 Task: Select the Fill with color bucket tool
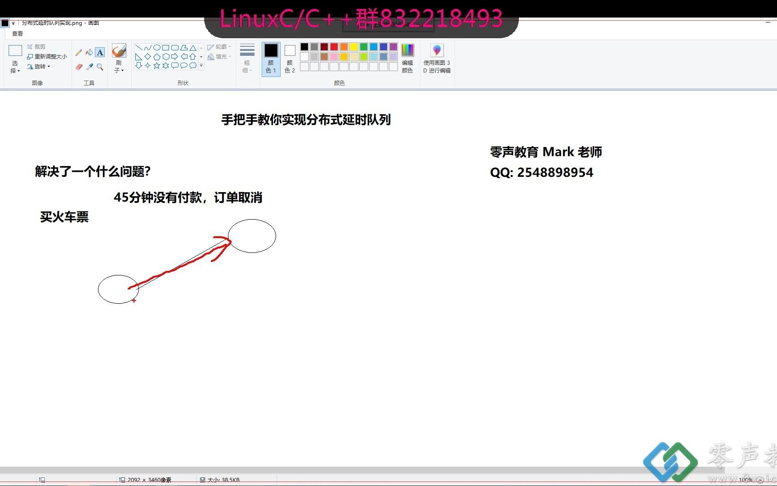click(89, 52)
